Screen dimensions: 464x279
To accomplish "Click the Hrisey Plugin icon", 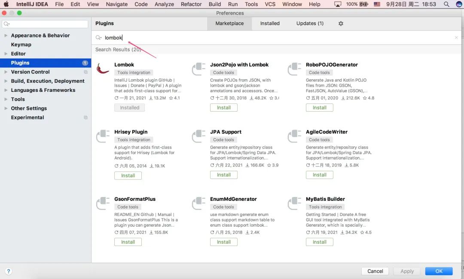I will 103,136.
